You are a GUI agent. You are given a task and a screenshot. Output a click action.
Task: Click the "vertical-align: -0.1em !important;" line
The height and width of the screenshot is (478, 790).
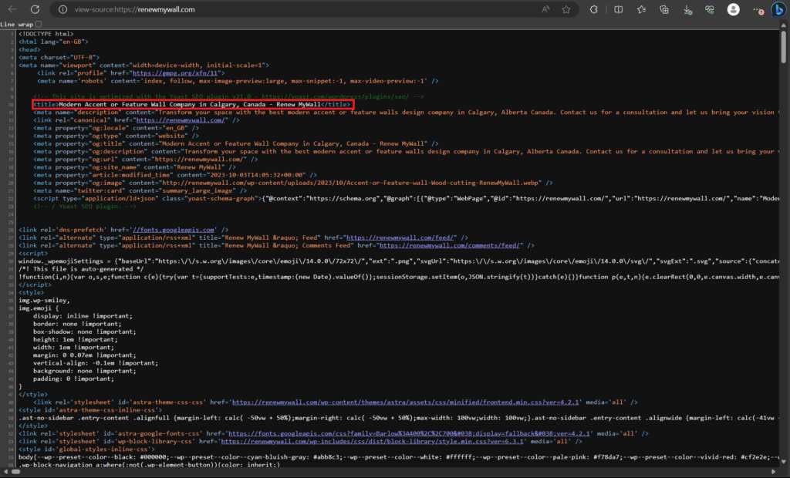coord(96,362)
